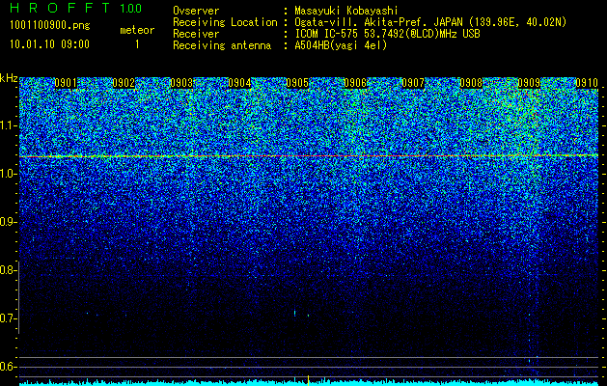This screenshot has height=386, width=607.
Task: Click the 0907 time marker
Action: pos(413,83)
